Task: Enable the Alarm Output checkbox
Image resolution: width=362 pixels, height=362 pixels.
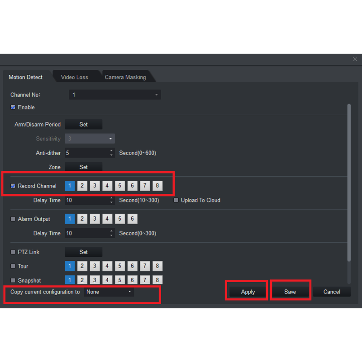Action: 13,219
